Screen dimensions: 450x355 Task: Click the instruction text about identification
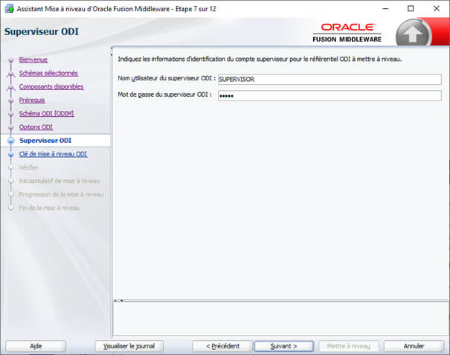click(x=260, y=60)
